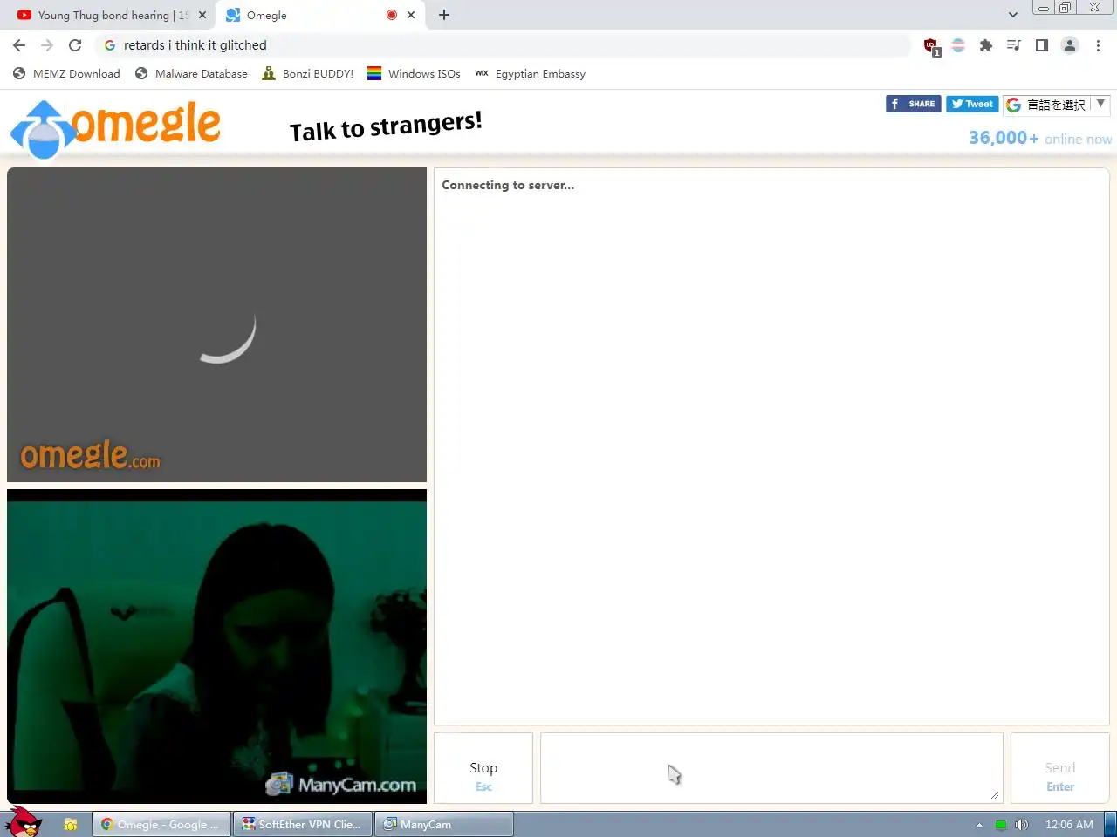Click the Show desktop strip
This screenshot has width=1117, height=837.
point(1111,824)
